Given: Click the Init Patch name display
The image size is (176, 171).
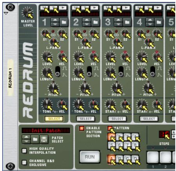Looking at the screenshot, I should pos(46,130).
